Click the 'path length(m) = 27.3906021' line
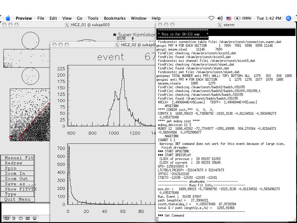The height and width of the screenshot is (223, 297). click(x=183, y=200)
